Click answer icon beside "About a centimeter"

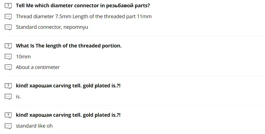pos(8,67)
